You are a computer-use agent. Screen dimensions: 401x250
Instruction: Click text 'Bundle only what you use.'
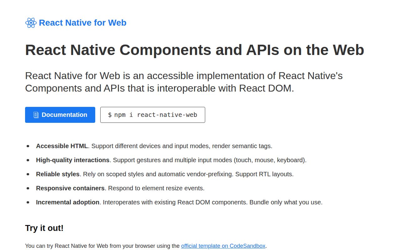[286, 202]
